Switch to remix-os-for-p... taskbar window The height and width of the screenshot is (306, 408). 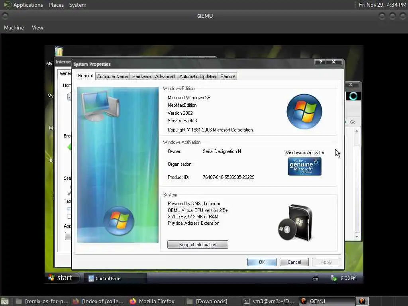[x=42, y=301]
